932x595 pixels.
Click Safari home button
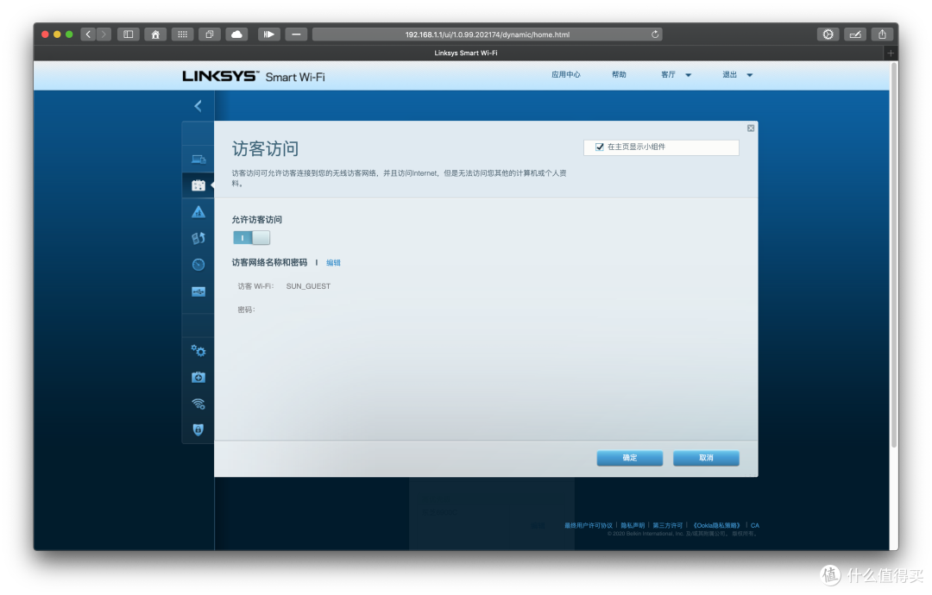click(155, 34)
